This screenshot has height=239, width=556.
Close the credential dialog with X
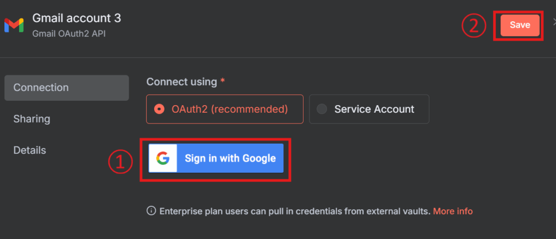tap(554, 22)
